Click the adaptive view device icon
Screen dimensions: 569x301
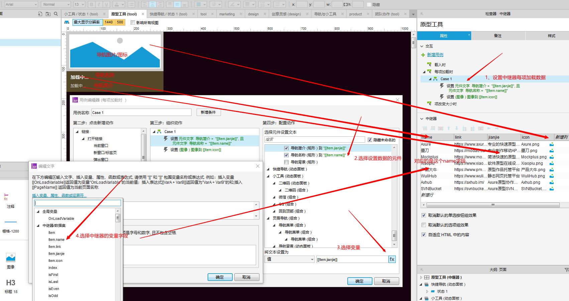[67, 22]
